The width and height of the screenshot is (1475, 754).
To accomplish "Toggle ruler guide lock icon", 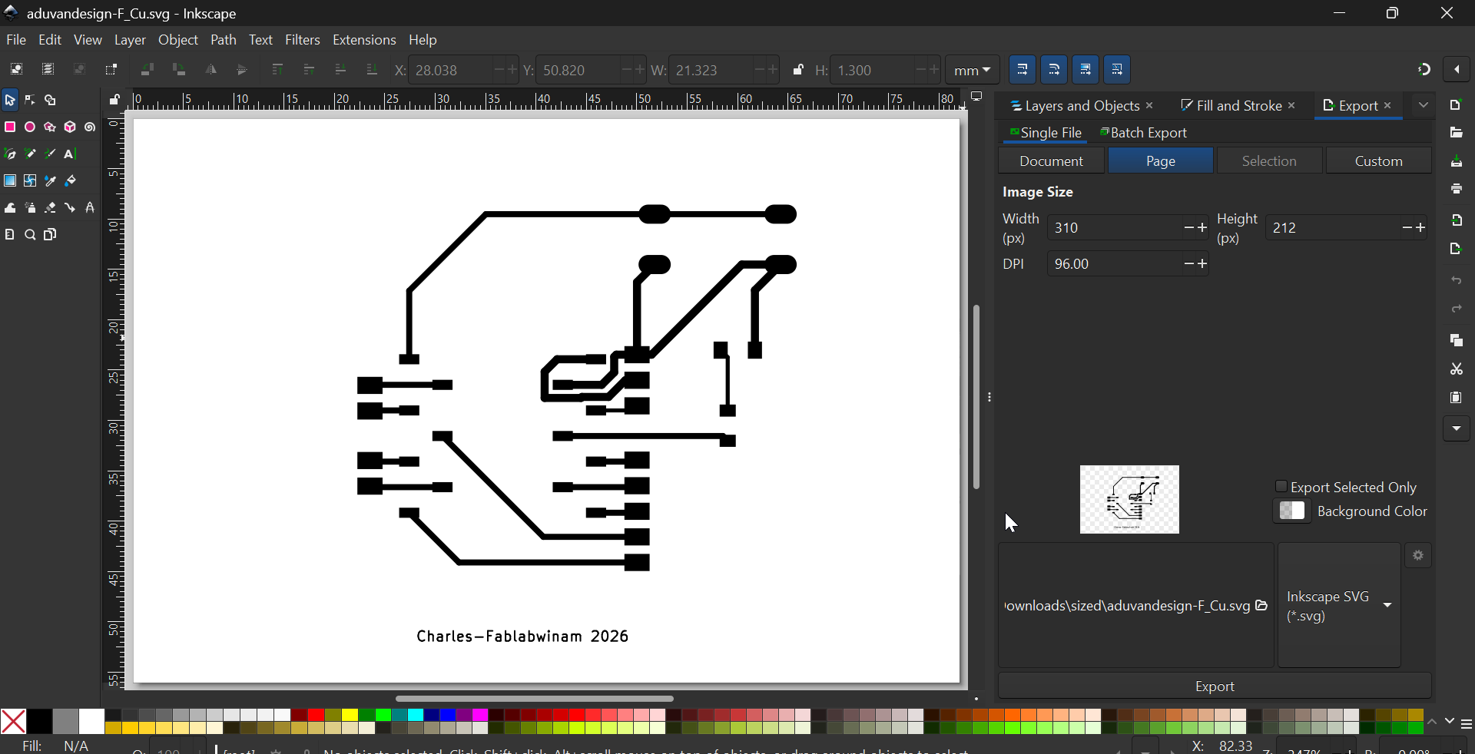I will (x=114, y=100).
